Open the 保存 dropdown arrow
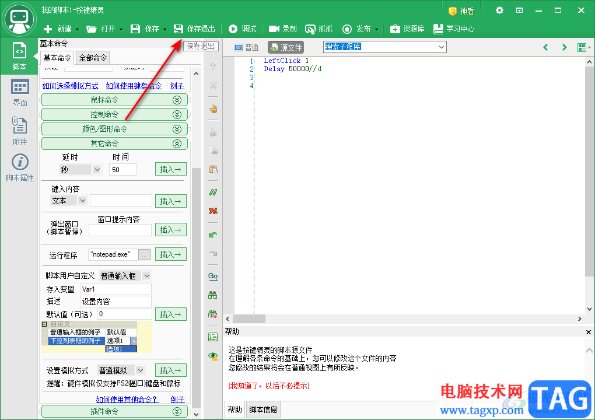 coord(164,29)
